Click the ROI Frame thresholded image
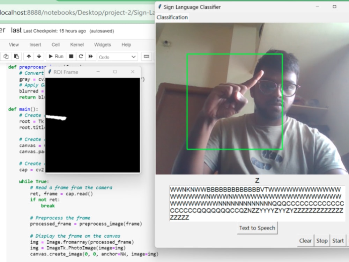 tap(92, 125)
